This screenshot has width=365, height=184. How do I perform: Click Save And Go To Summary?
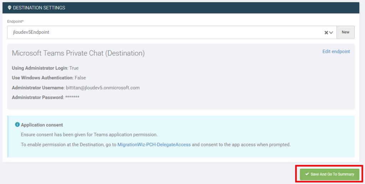coord(329,174)
